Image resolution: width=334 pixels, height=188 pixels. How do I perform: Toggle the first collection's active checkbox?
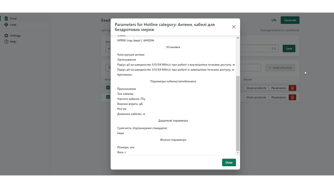coord(108,88)
